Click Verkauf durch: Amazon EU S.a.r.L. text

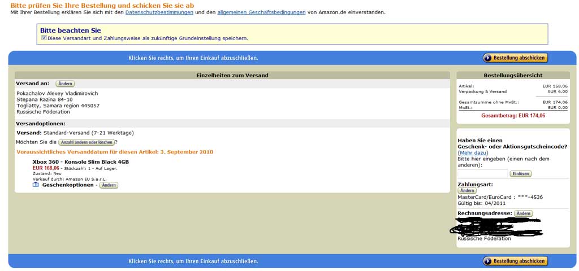pos(70,179)
